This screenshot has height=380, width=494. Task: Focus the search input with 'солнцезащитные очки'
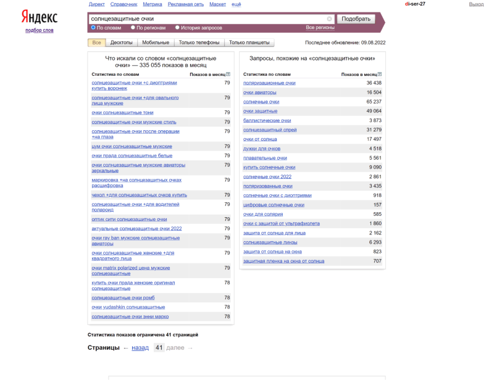204,19
